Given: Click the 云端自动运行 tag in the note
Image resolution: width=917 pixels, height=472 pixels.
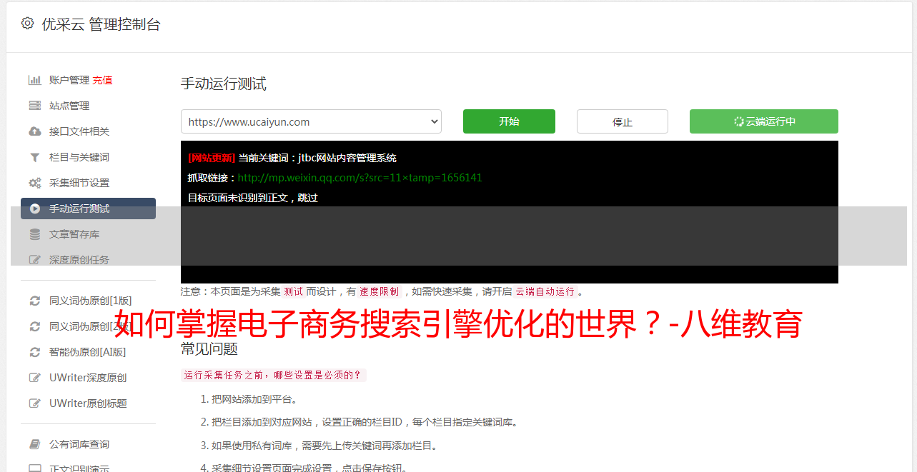Looking at the screenshot, I should 545,291.
